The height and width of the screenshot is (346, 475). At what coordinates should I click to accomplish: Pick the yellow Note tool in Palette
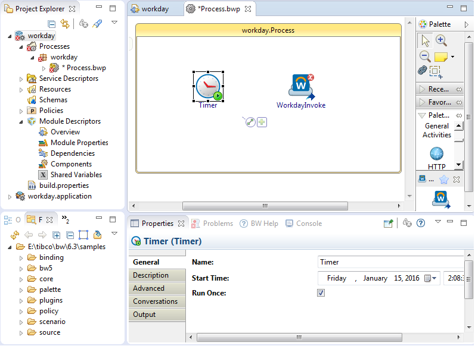point(441,56)
